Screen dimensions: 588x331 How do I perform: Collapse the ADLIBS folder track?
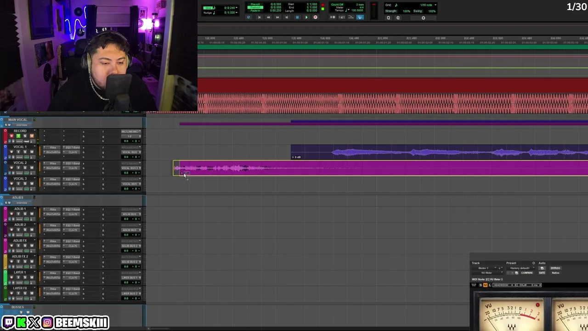(x=1, y=197)
